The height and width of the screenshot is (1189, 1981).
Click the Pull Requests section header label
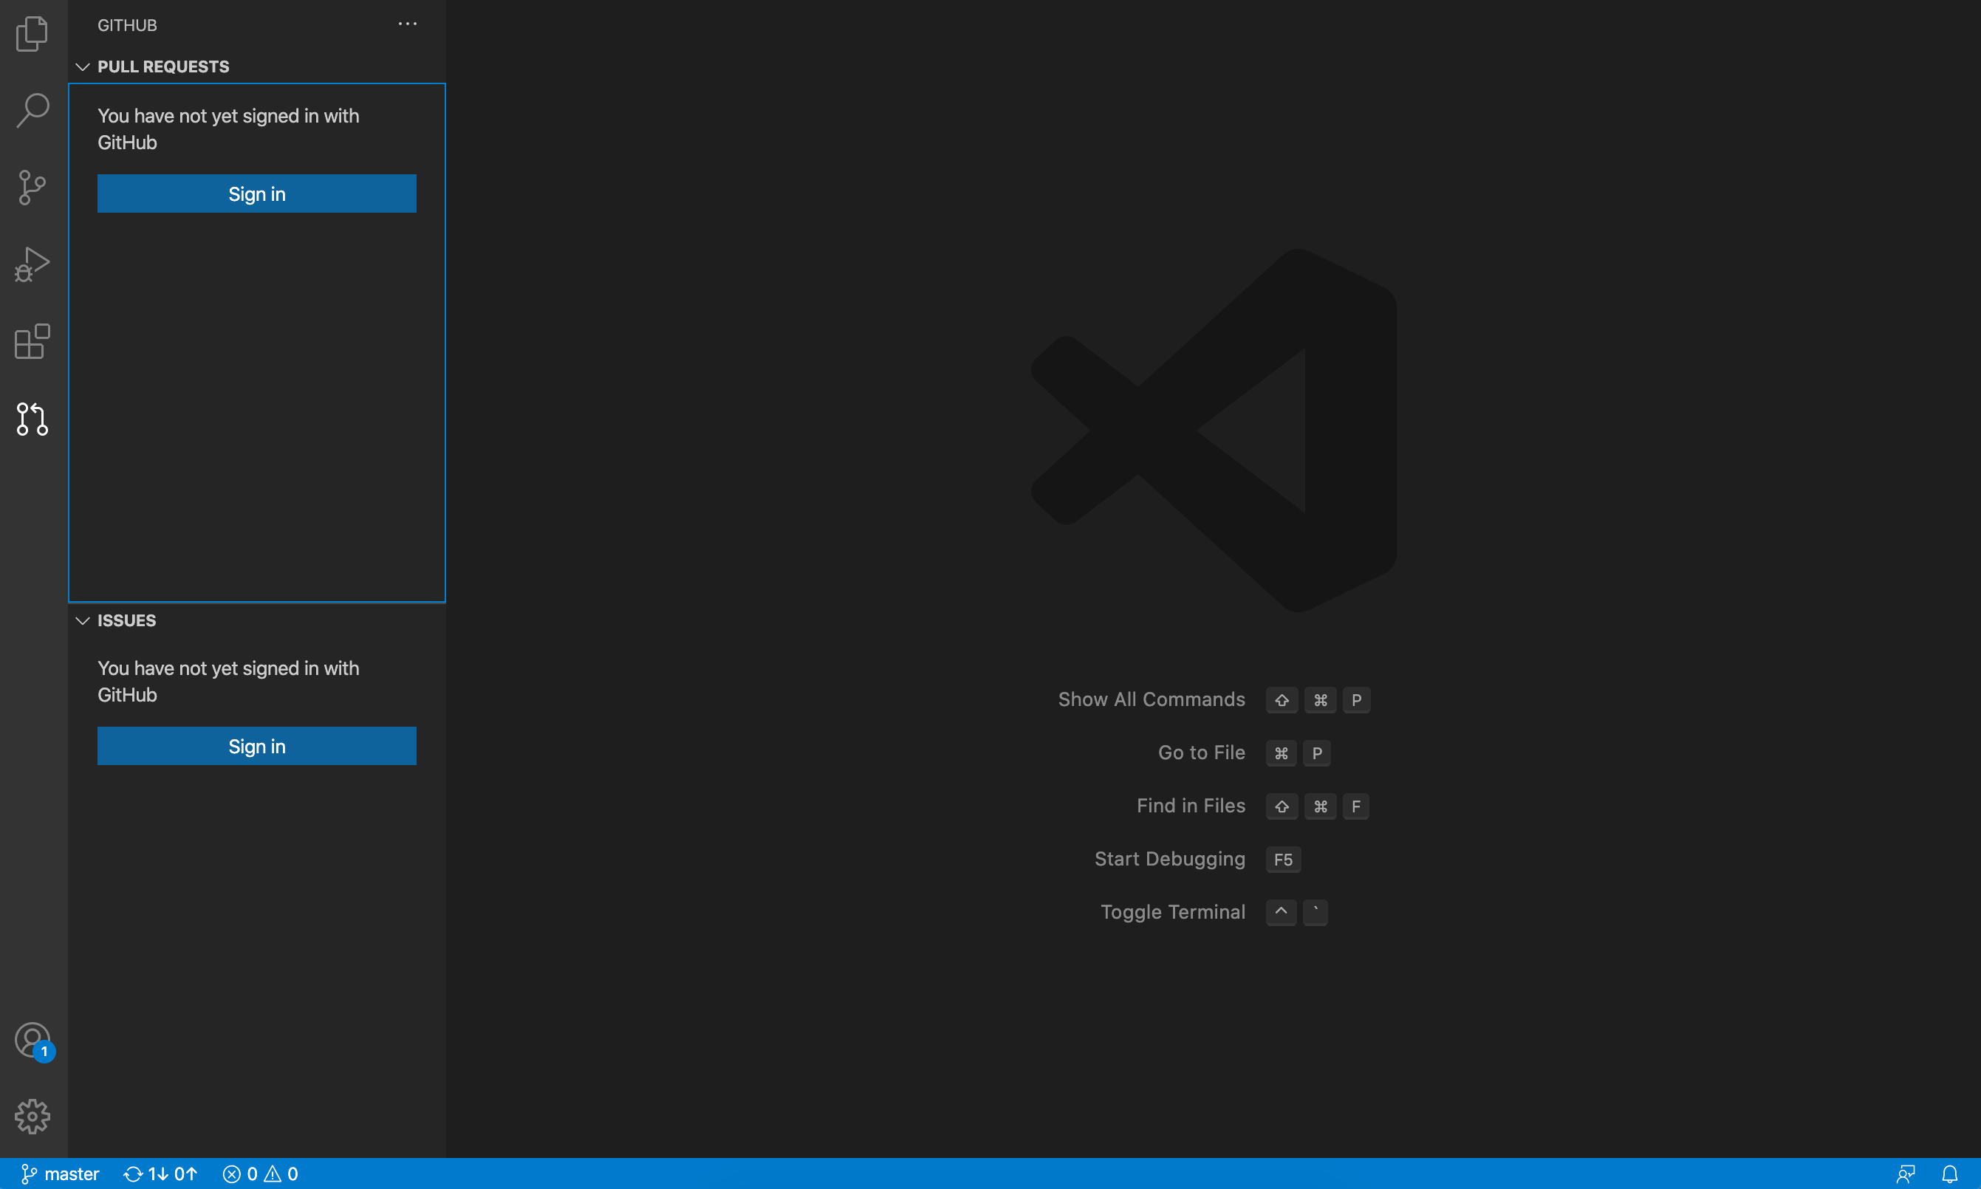pos(163,66)
